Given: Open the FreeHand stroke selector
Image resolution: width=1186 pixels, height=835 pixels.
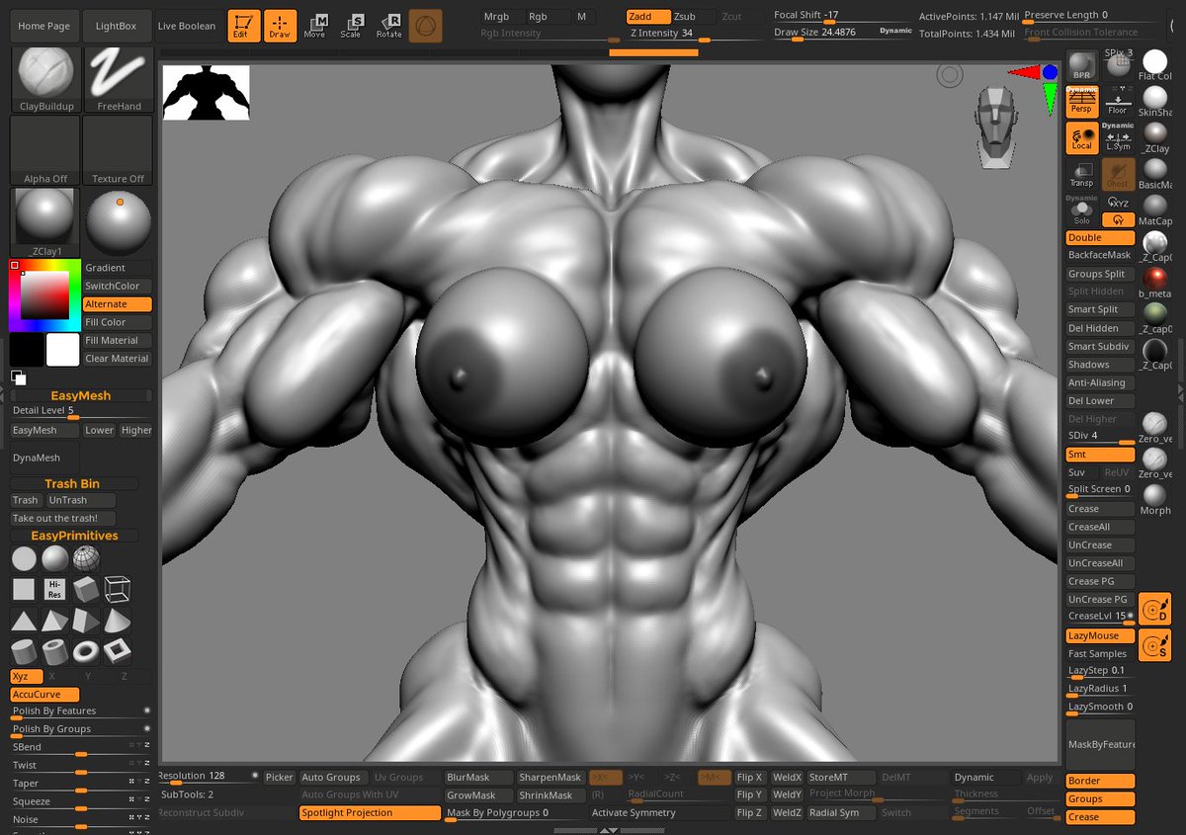Looking at the screenshot, I should pos(119,78).
